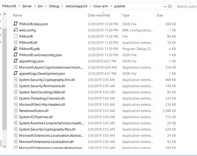This screenshot has height=156, width=197.
Task: Navigate to netcoreapp3.0 in breadcrumb
Action: 76,6
